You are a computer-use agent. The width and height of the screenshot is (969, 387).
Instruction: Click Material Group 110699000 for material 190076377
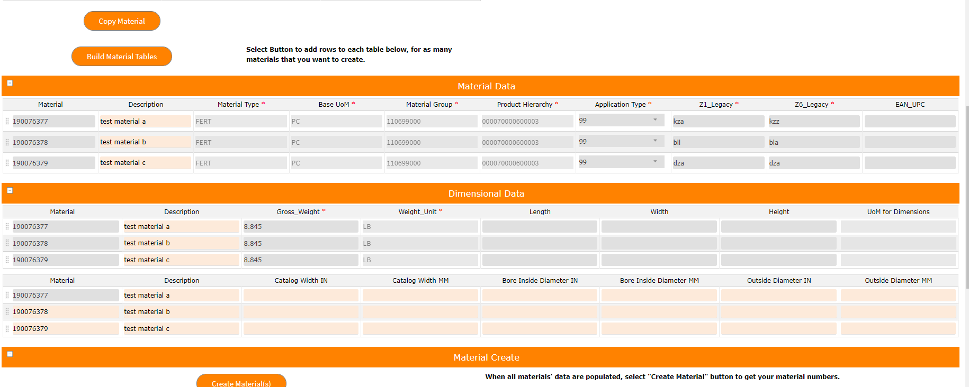coord(432,121)
